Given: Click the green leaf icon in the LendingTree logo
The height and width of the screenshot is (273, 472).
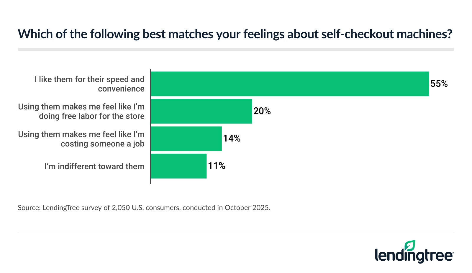Looking at the screenshot, I should click(410, 245).
